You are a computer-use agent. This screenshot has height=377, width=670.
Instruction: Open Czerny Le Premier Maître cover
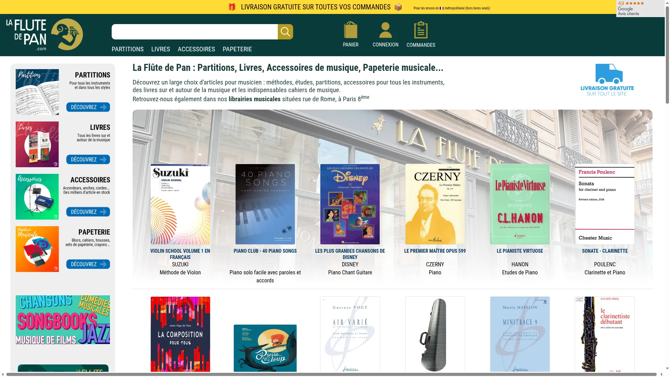coord(435,204)
